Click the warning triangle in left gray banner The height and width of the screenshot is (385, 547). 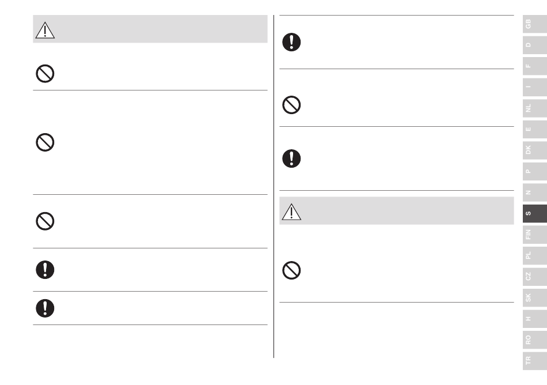tap(45, 30)
